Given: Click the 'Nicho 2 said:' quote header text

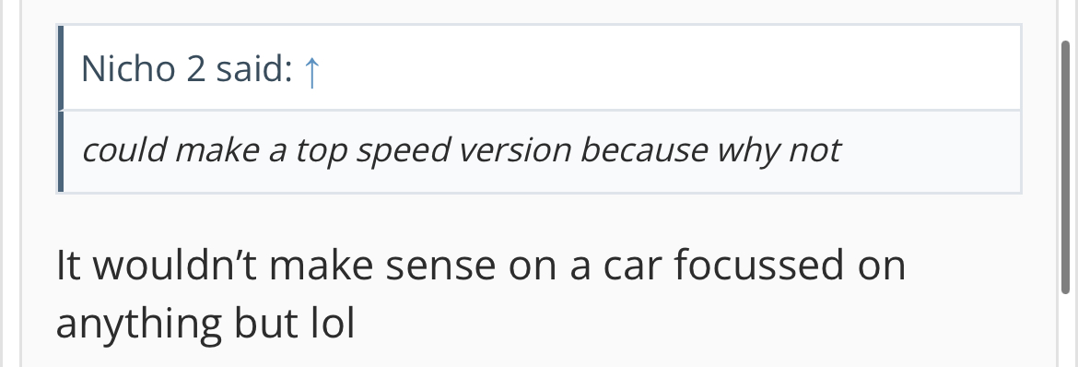Looking at the screenshot, I should (x=187, y=69).
